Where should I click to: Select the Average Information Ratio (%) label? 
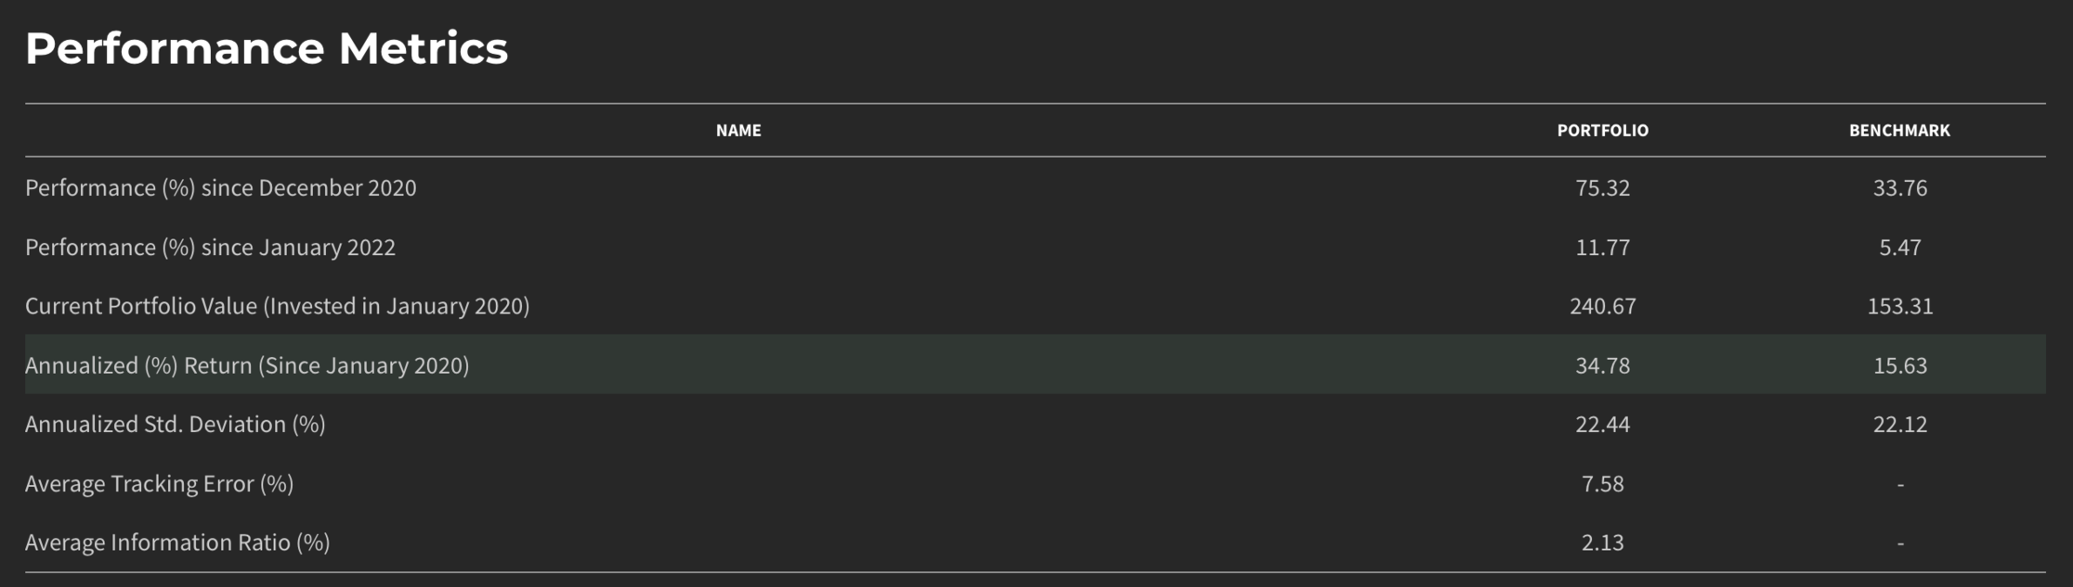(x=177, y=542)
